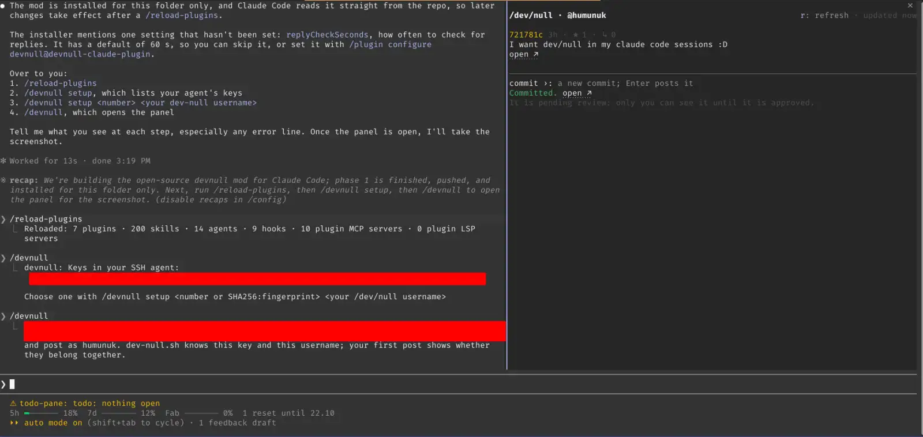Click 'Reloaded: 7 plugins · 200 skills' output line
923x437 pixels.
pyautogui.click(x=250, y=233)
